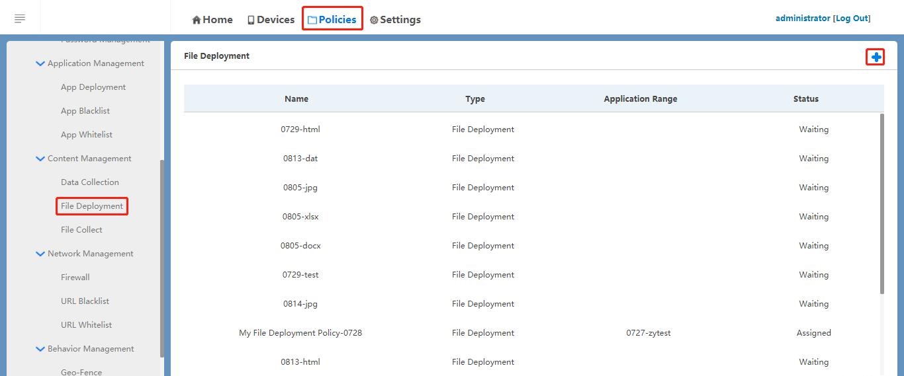
Task: Open the Home tab
Action: 212,20
